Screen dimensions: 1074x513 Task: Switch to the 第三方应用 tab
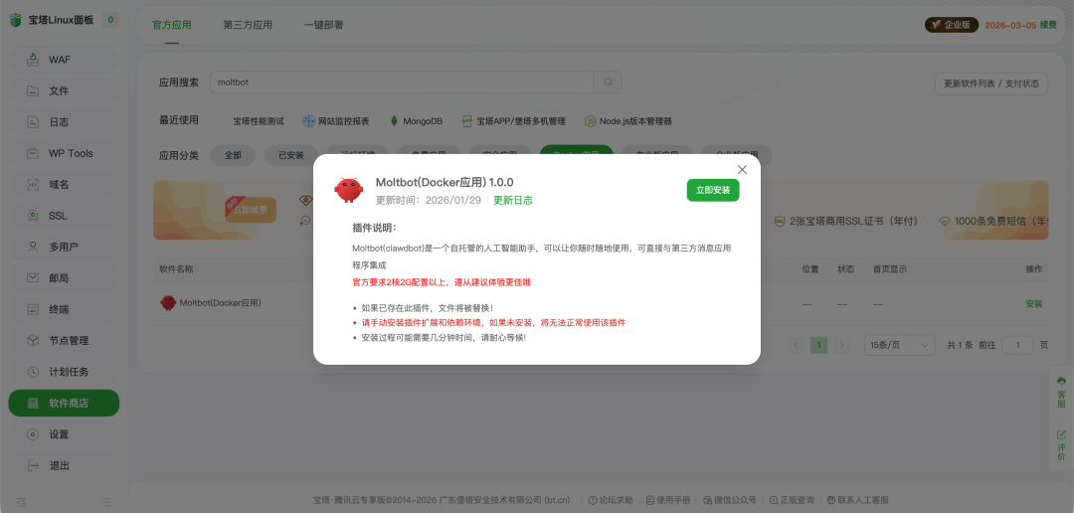click(x=248, y=25)
